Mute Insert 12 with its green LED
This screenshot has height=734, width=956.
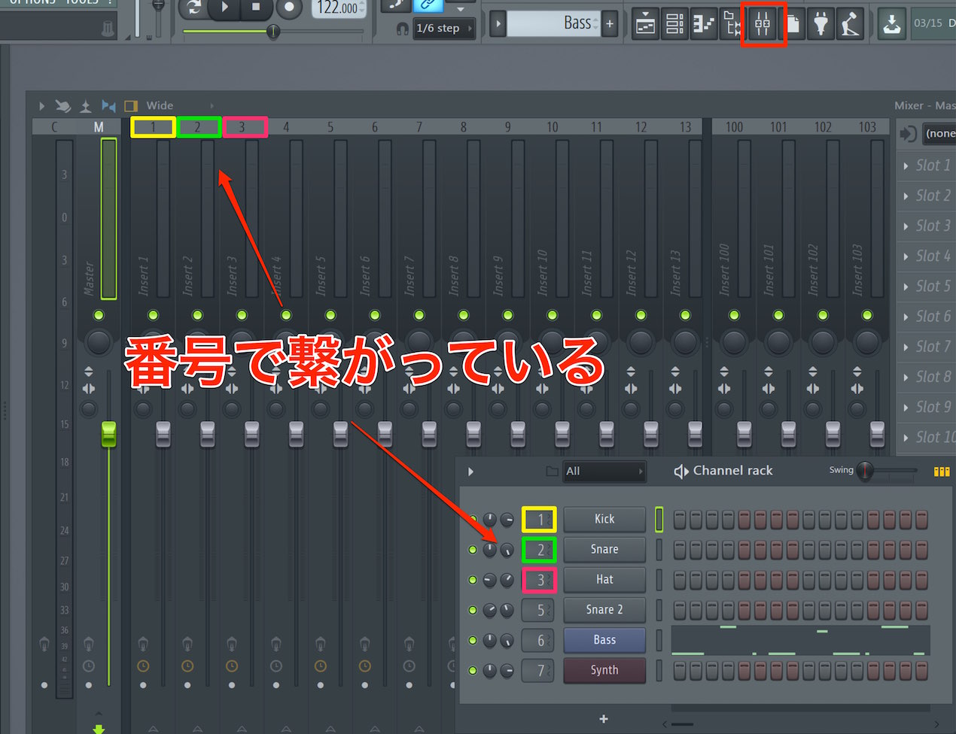(641, 315)
